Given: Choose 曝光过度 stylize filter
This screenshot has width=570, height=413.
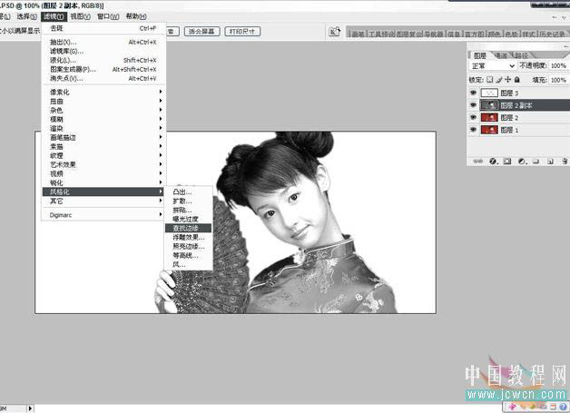Looking at the screenshot, I should pyautogui.click(x=188, y=219).
